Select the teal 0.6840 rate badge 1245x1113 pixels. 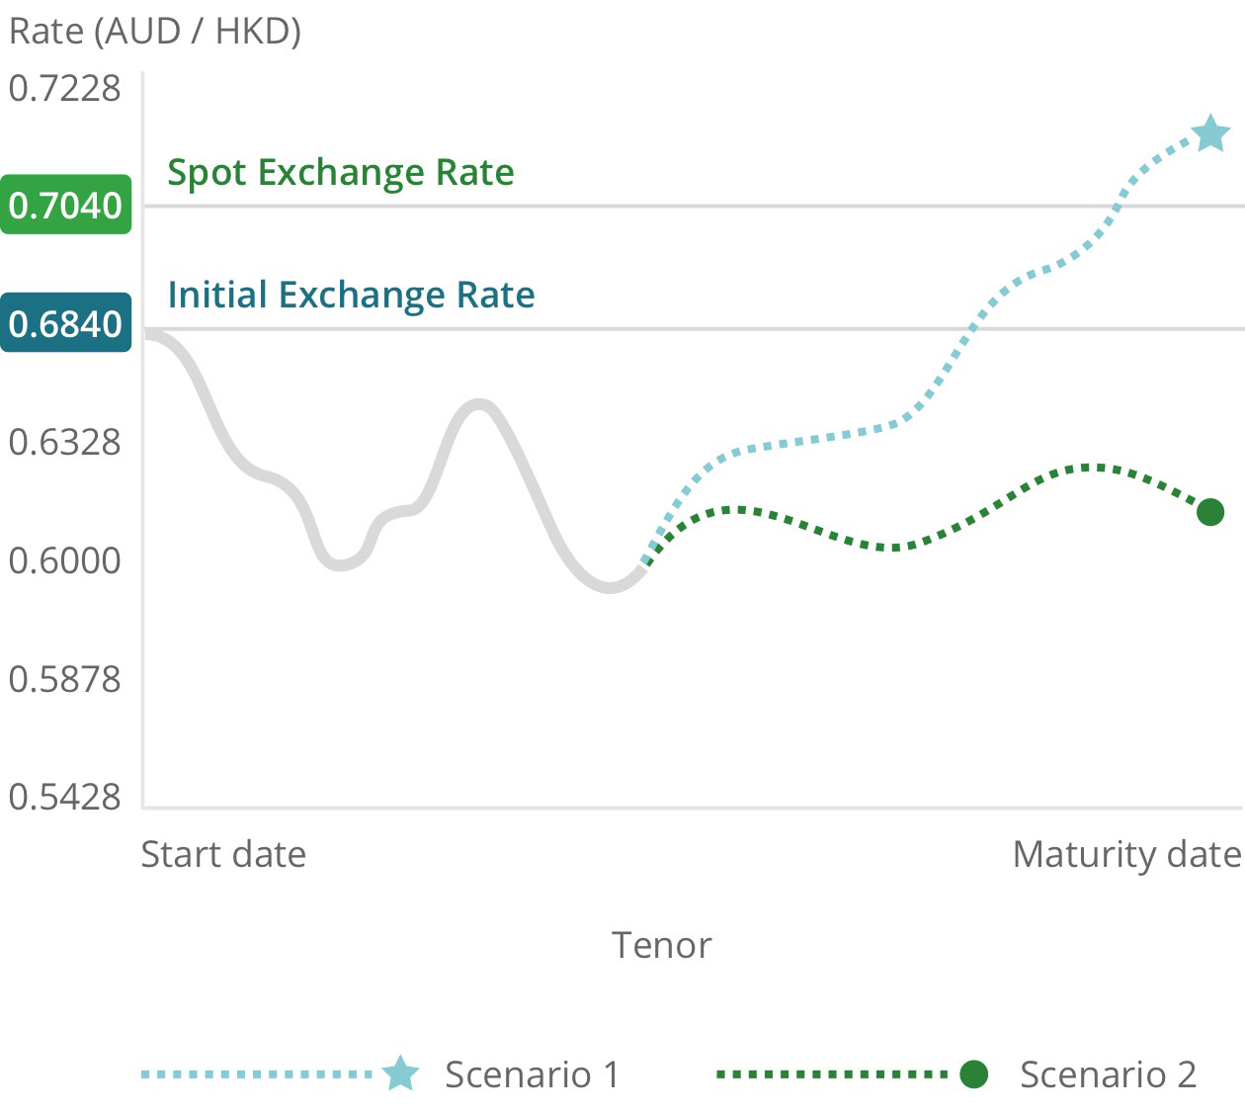click(66, 323)
